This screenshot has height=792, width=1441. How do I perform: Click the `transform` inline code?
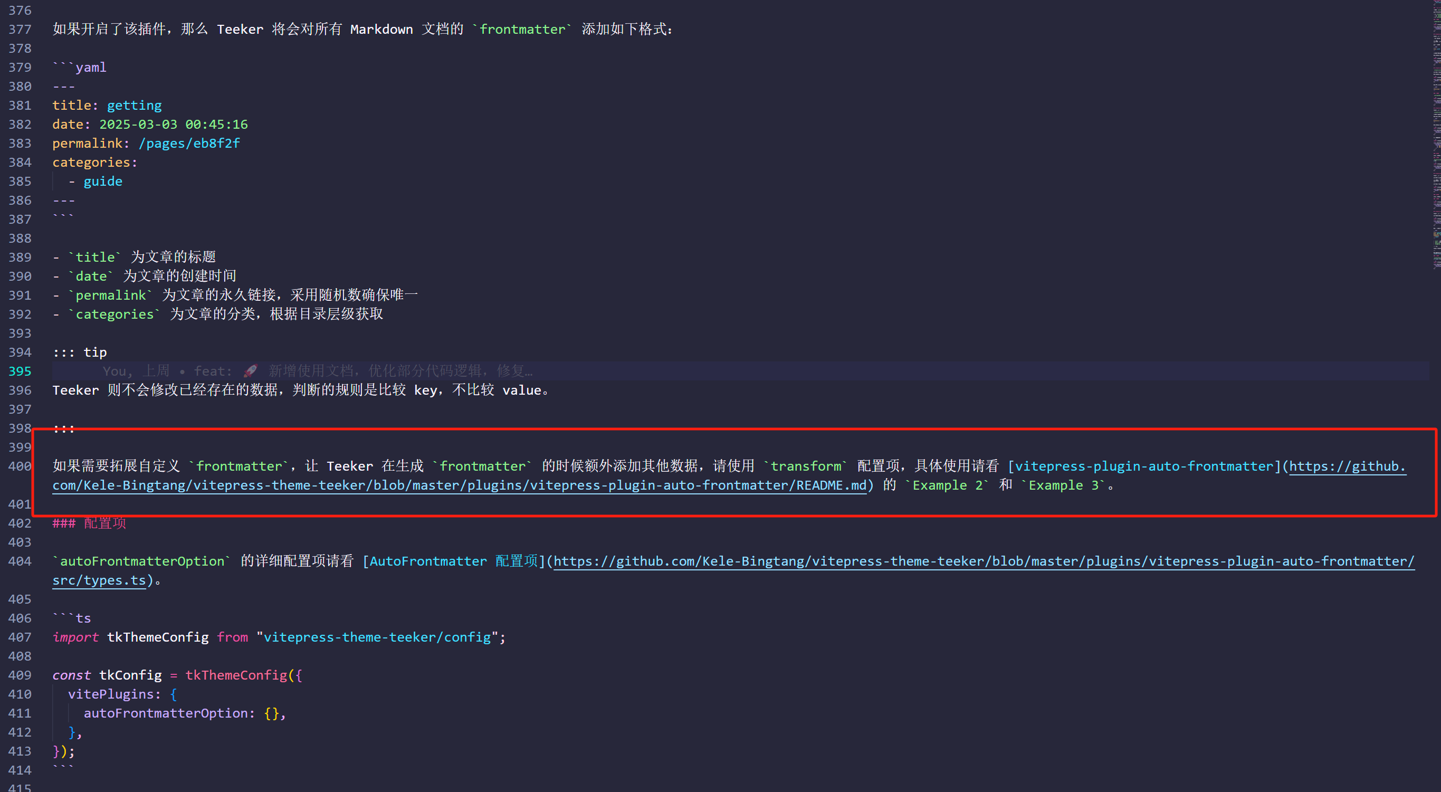[x=806, y=466]
